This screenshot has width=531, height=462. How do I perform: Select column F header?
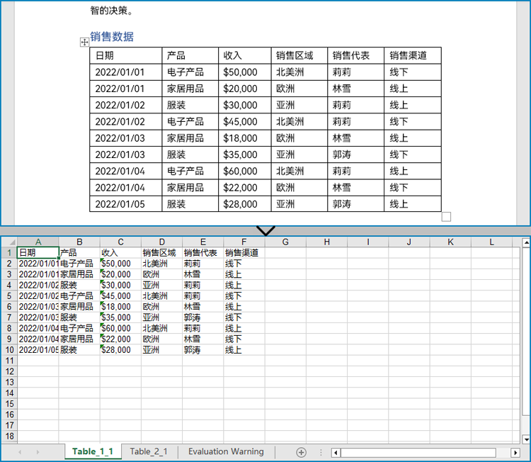244,242
